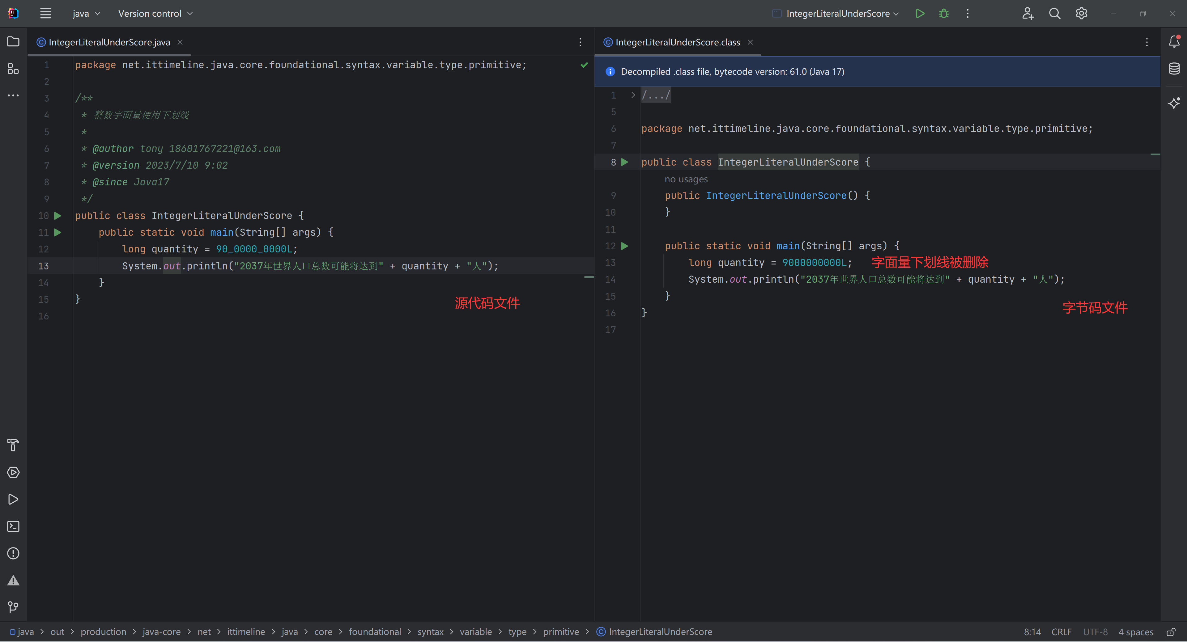Toggle read-only lock in status bar
The width and height of the screenshot is (1187, 642).
point(1171,632)
